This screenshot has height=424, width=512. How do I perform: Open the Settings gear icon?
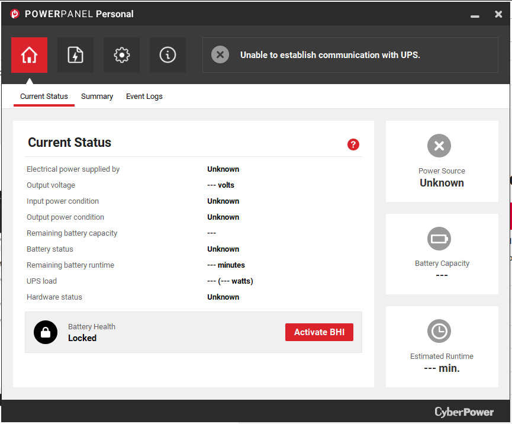pyautogui.click(x=121, y=55)
